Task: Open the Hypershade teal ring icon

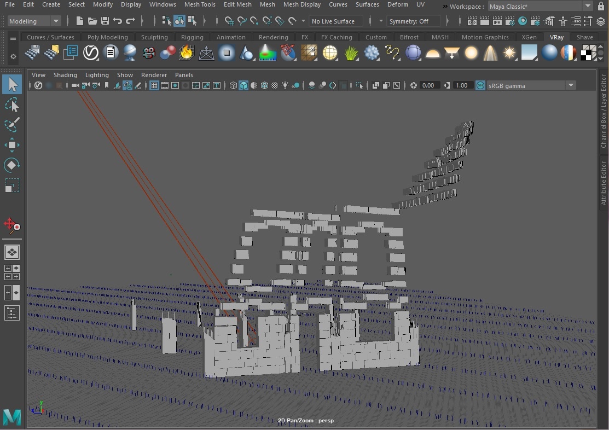Action: point(523,21)
